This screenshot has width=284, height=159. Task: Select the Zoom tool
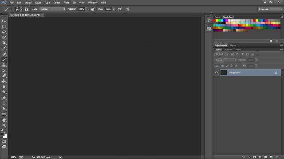pos(4,125)
